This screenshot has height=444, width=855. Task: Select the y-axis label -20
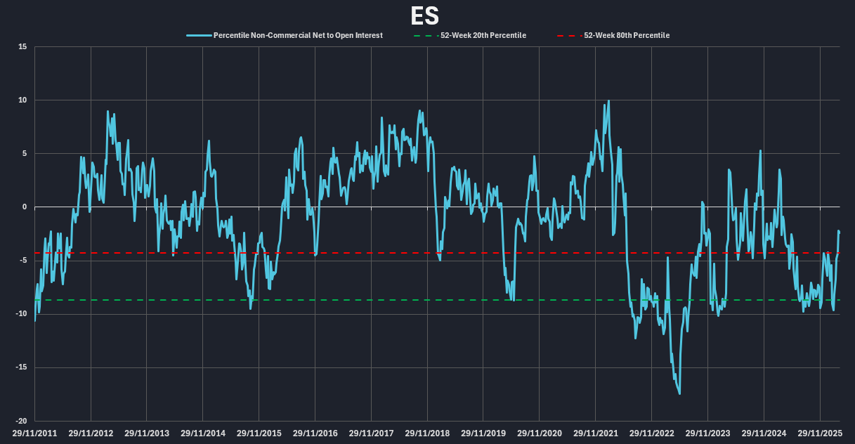click(x=21, y=421)
